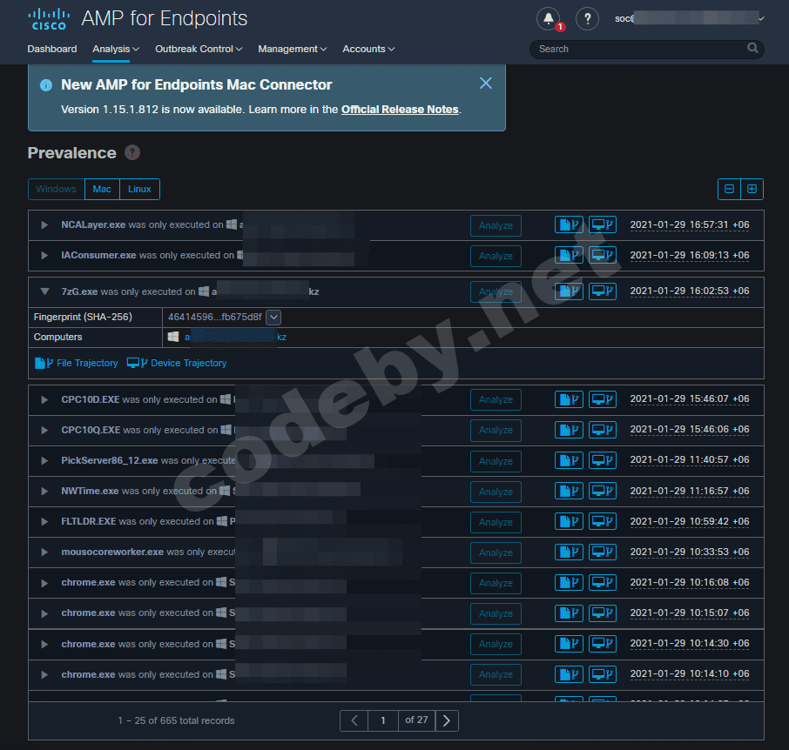Image resolution: width=789 pixels, height=750 pixels.
Task: Open Device Trajectory icon for CPC10Q.EXE
Action: (x=603, y=430)
